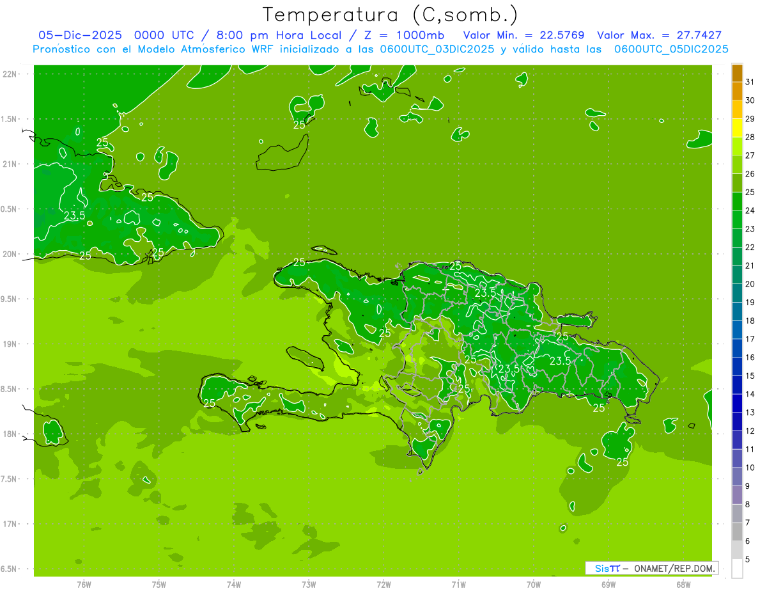Click the legend value '31'
Screen dimensions: 767x593
point(750,82)
